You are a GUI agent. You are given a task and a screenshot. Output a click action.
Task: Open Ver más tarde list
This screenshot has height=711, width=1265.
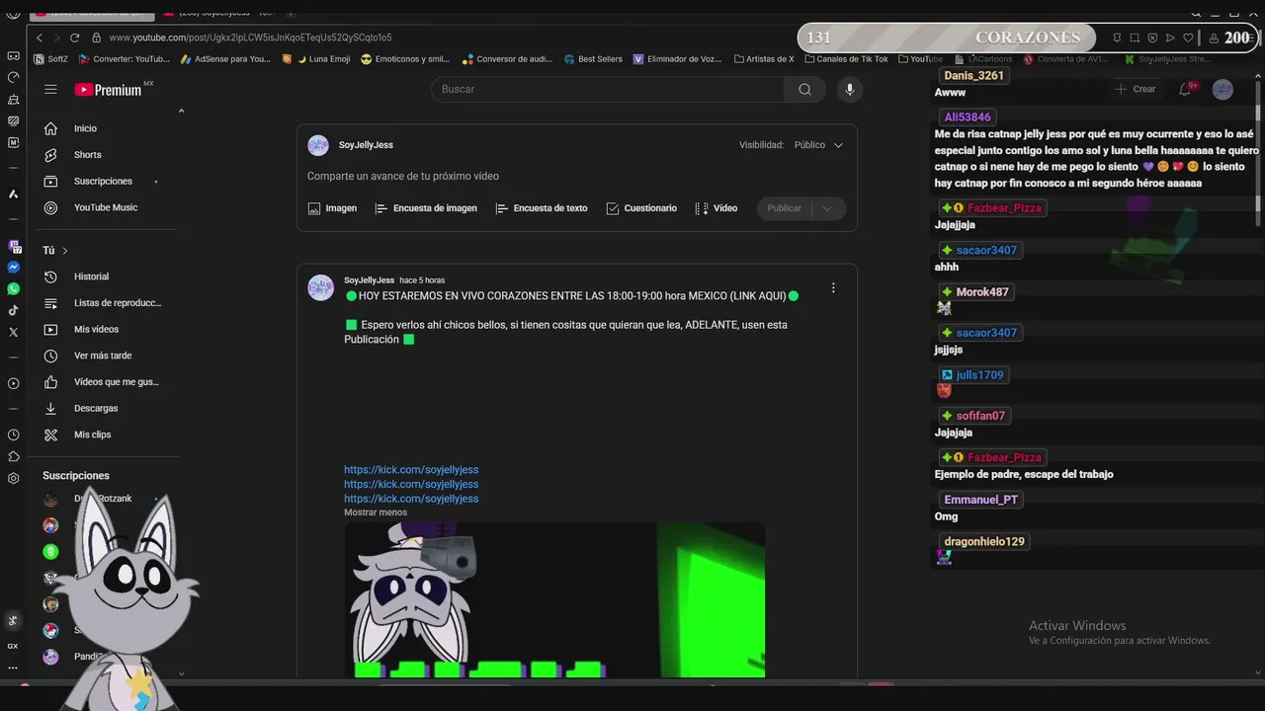click(102, 355)
